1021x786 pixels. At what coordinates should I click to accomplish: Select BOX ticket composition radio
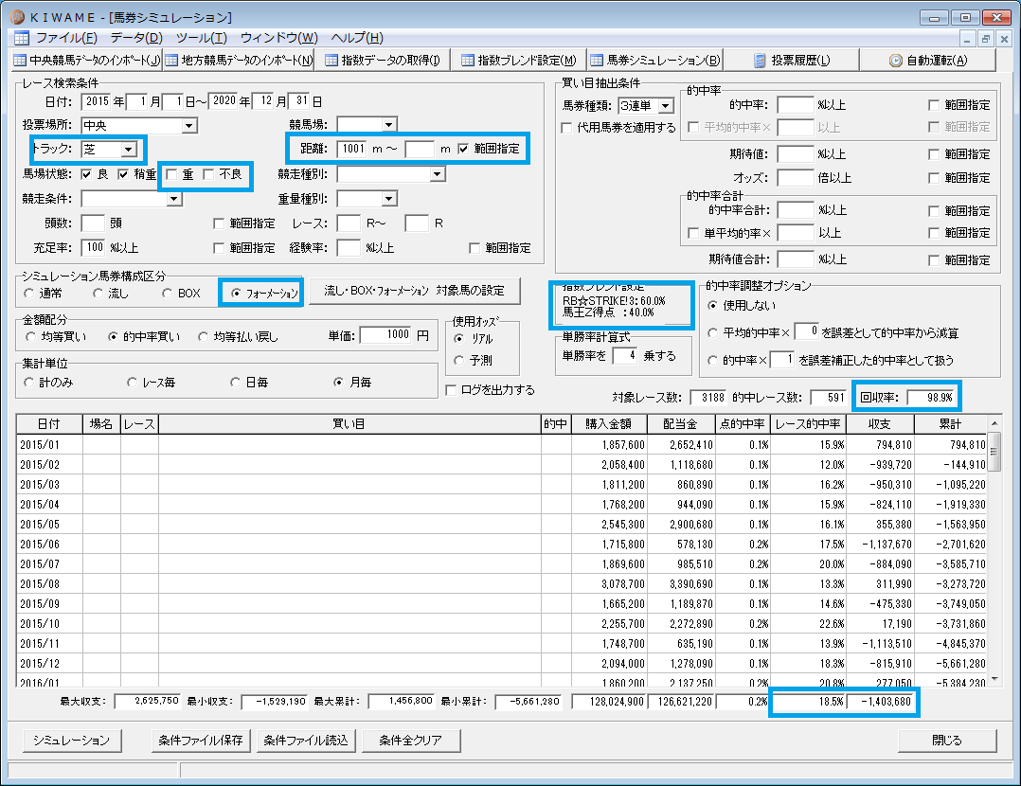coord(168,294)
